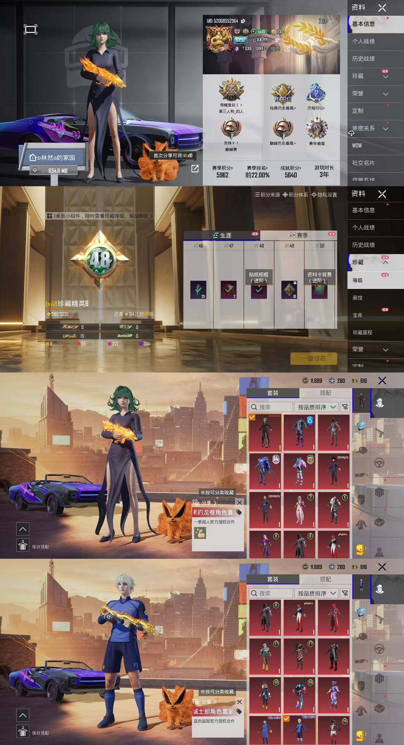Open the 更多 dropdown on the profile card
Image resolution: width=404 pixels, height=745 pixels.
click(x=326, y=21)
